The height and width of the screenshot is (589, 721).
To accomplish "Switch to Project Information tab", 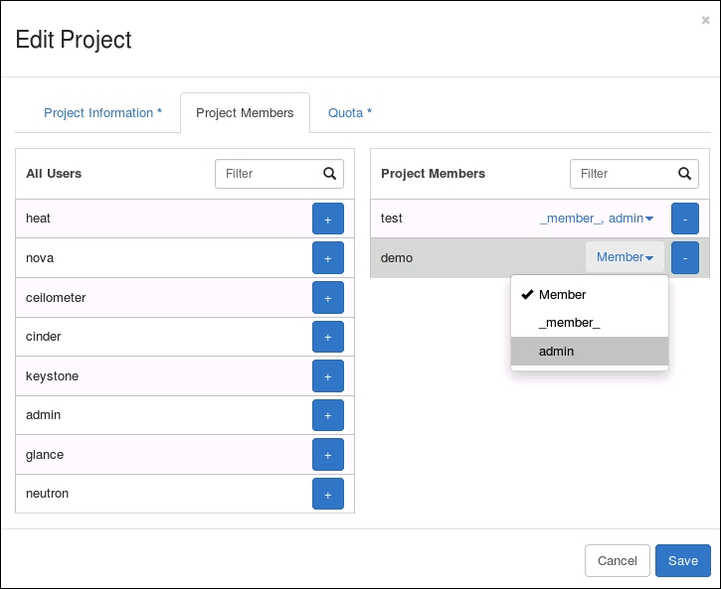I will [103, 113].
